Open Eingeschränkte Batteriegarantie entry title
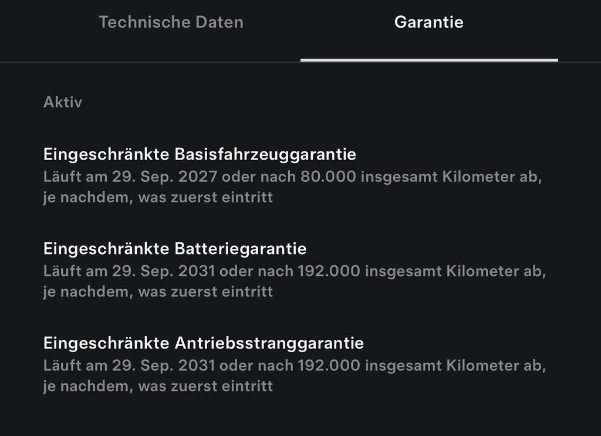 click(x=175, y=249)
